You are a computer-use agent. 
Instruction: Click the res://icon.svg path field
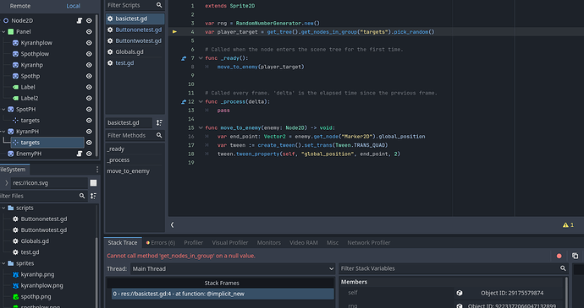(x=50, y=183)
